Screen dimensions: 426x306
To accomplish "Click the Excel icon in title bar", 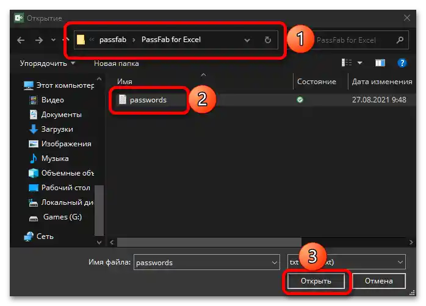I will (x=19, y=18).
